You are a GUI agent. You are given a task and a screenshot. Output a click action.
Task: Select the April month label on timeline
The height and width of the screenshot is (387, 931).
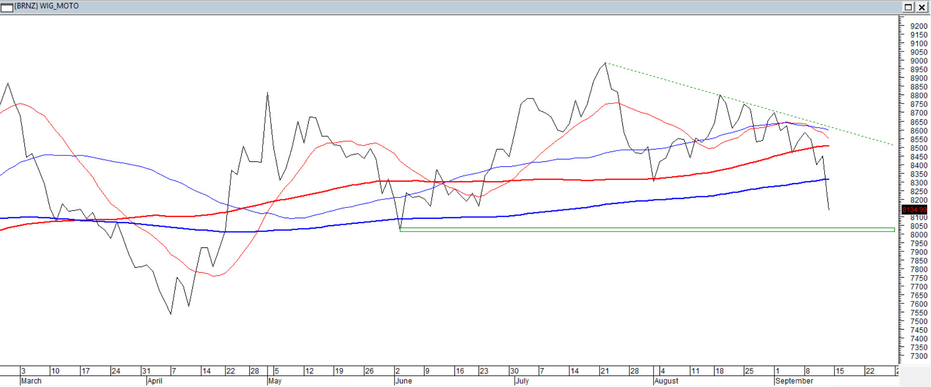155,381
